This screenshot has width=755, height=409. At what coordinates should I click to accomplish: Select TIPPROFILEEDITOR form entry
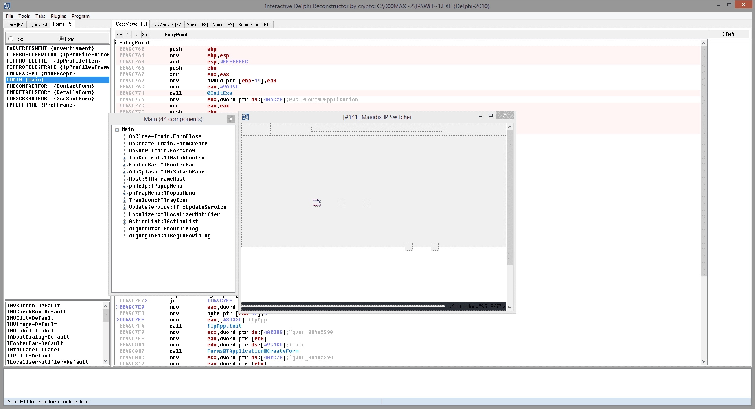click(57, 55)
